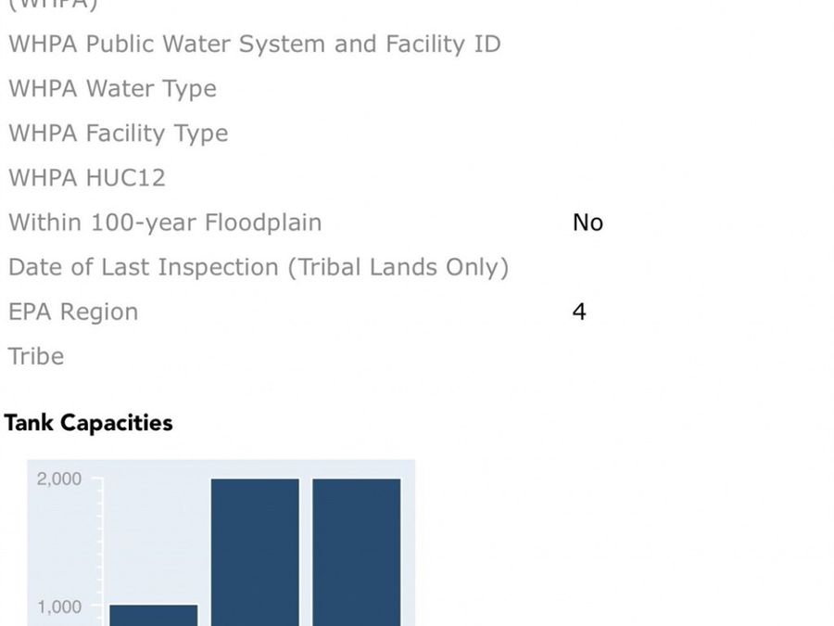Viewport: 834px width, 626px height.
Task: Click the WHPA Facility Type row
Action: pyautogui.click(x=118, y=134)
